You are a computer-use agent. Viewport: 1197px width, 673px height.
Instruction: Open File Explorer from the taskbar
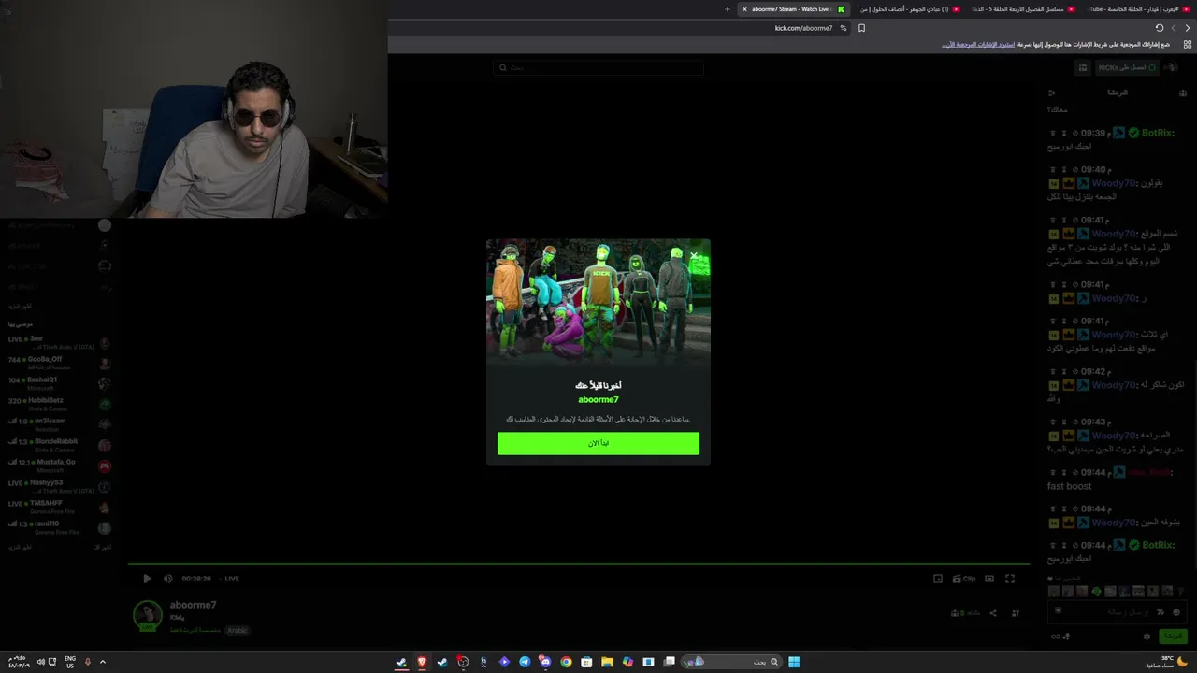(x=607, y=662)
